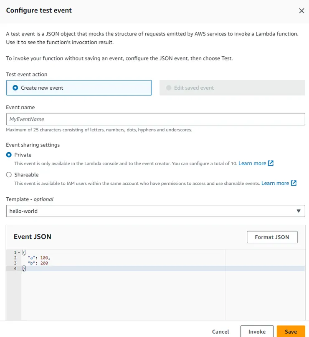Open the hello-world template dropdown

pyautogui.click(x=150, y=211)
